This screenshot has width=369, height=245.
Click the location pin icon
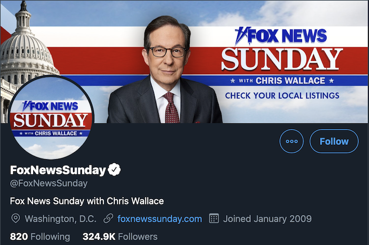[x=15, y=219]
